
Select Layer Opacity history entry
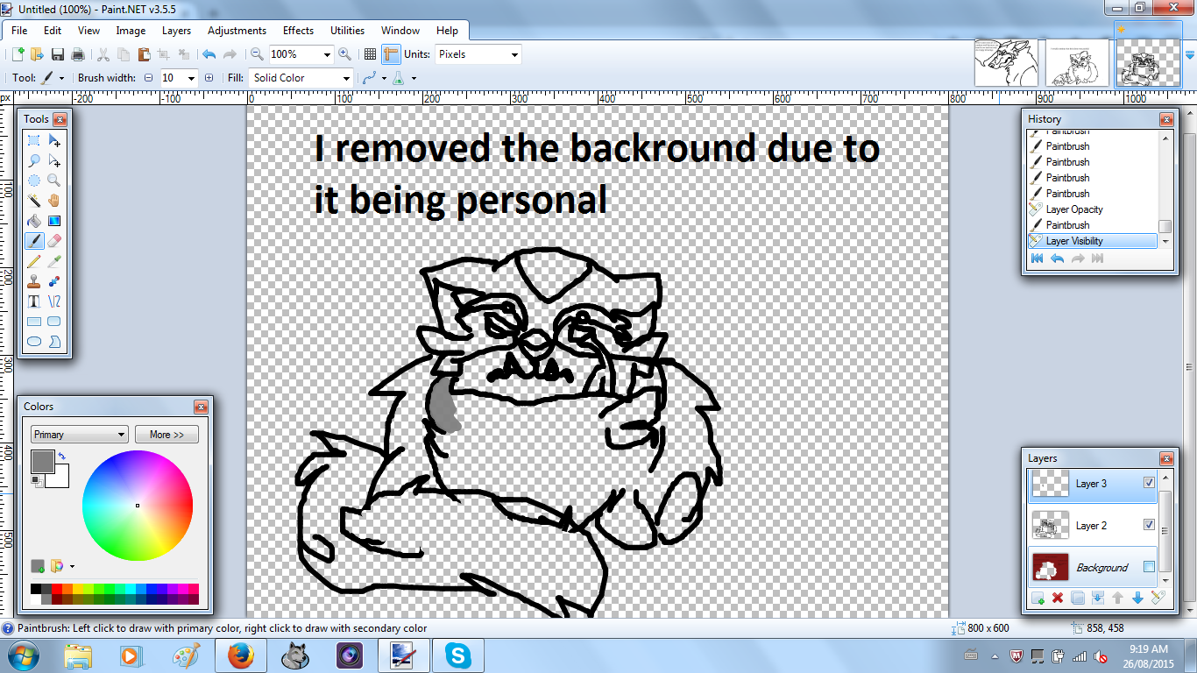pos(1093,209)
